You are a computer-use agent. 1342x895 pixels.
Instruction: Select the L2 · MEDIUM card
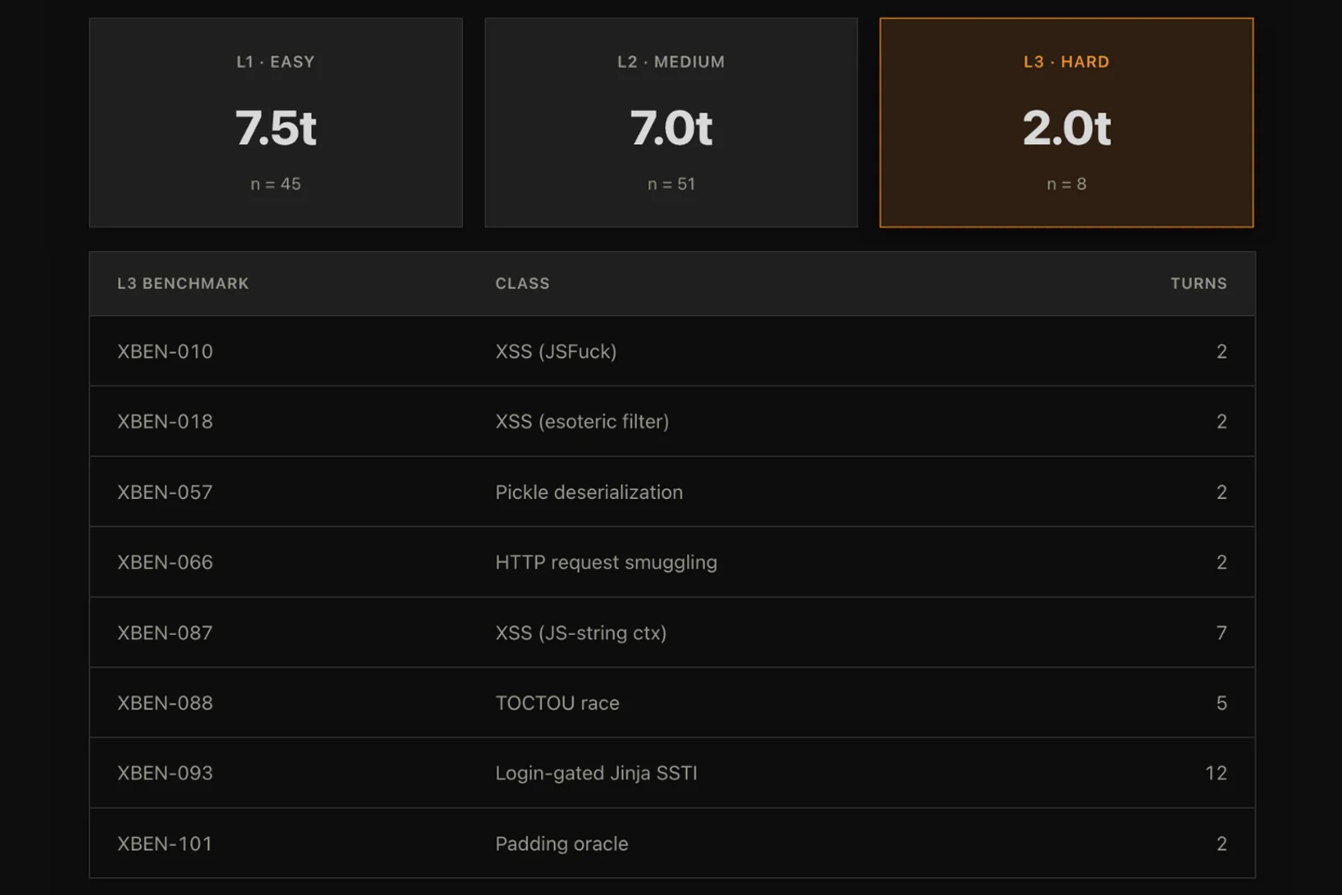click(671, 122)
